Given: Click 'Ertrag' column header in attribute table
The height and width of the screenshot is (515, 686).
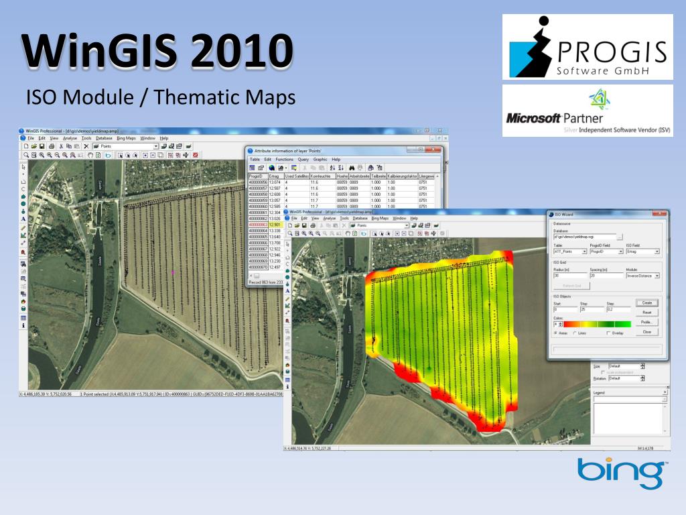Looking at the screenshot, I should tap(275, 176).
